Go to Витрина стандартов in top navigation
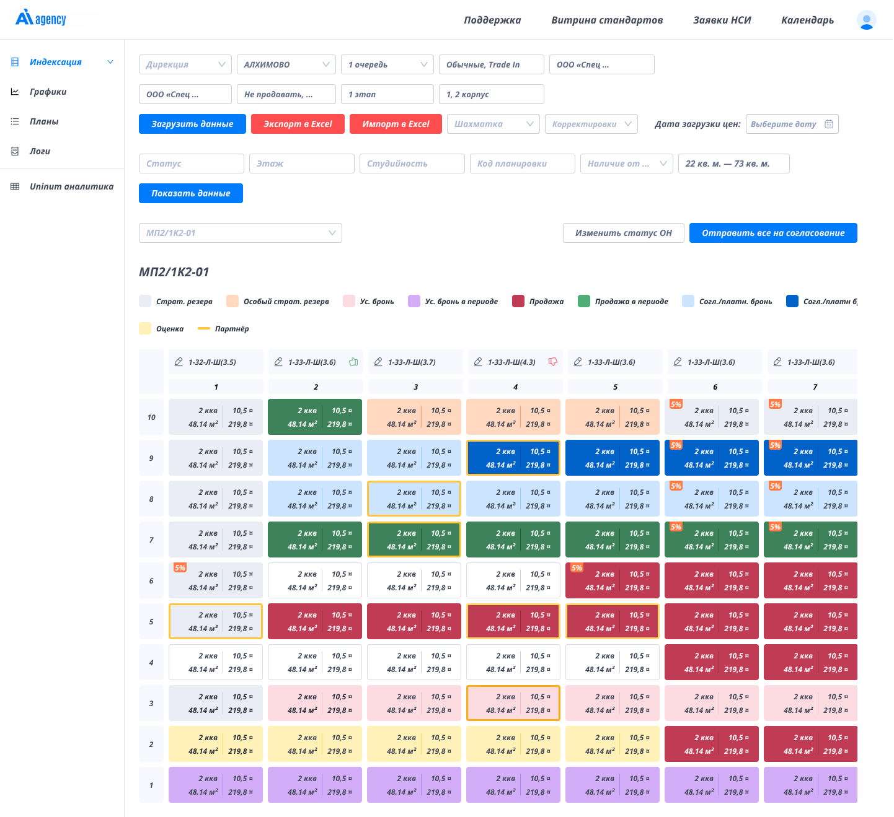Viewport: 894px width, 817px height. click(607, 20)
